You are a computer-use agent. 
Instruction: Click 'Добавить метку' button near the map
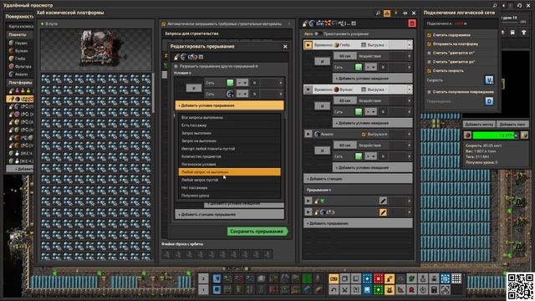point(479,125)
